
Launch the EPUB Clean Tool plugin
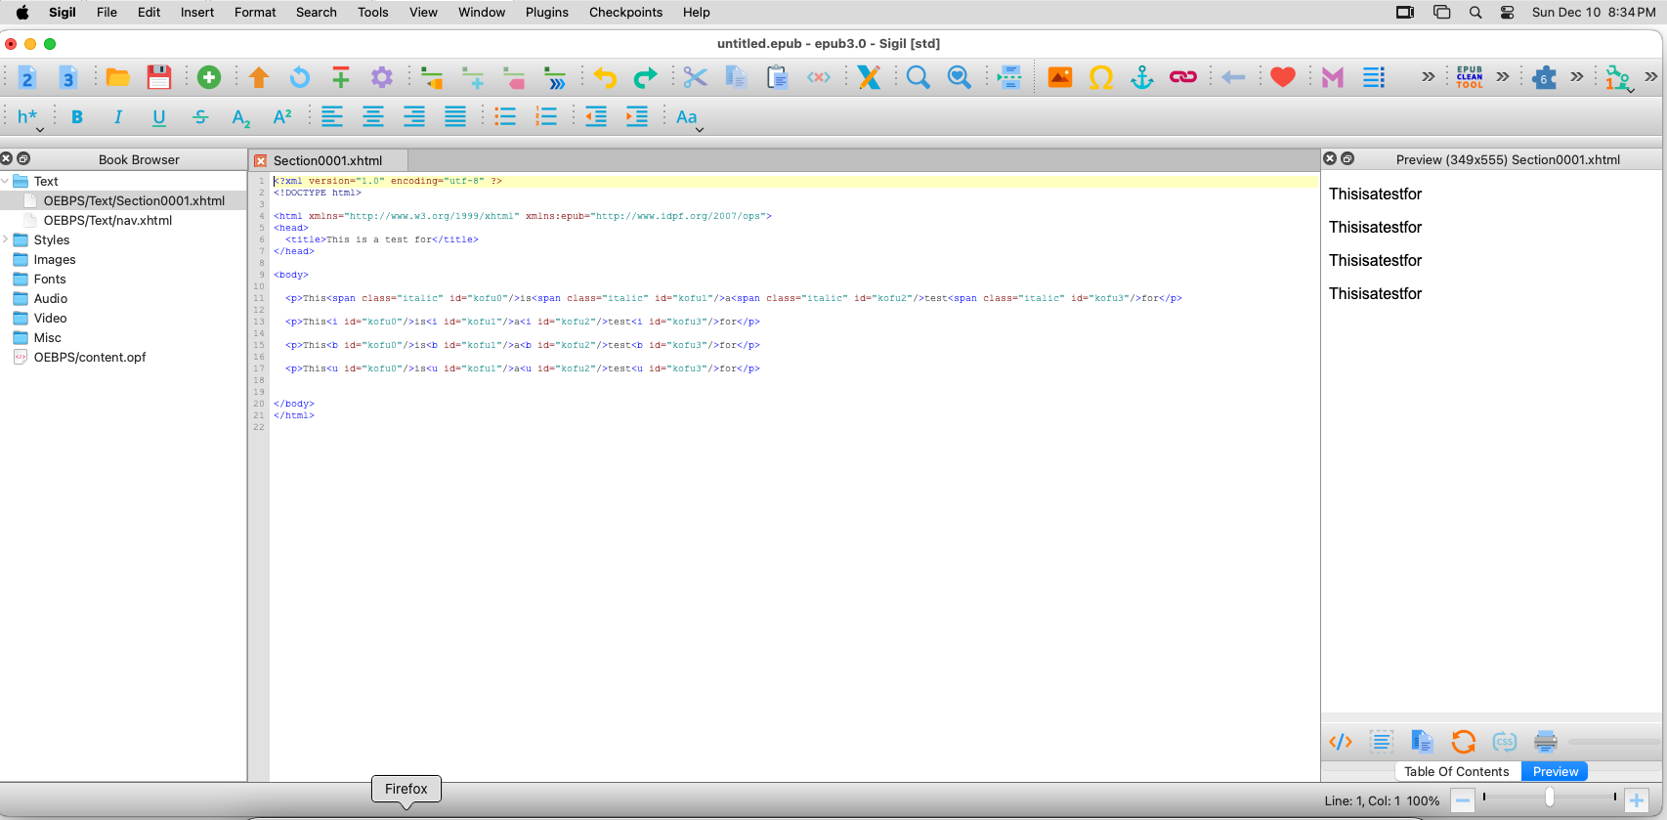(1470, 77)
